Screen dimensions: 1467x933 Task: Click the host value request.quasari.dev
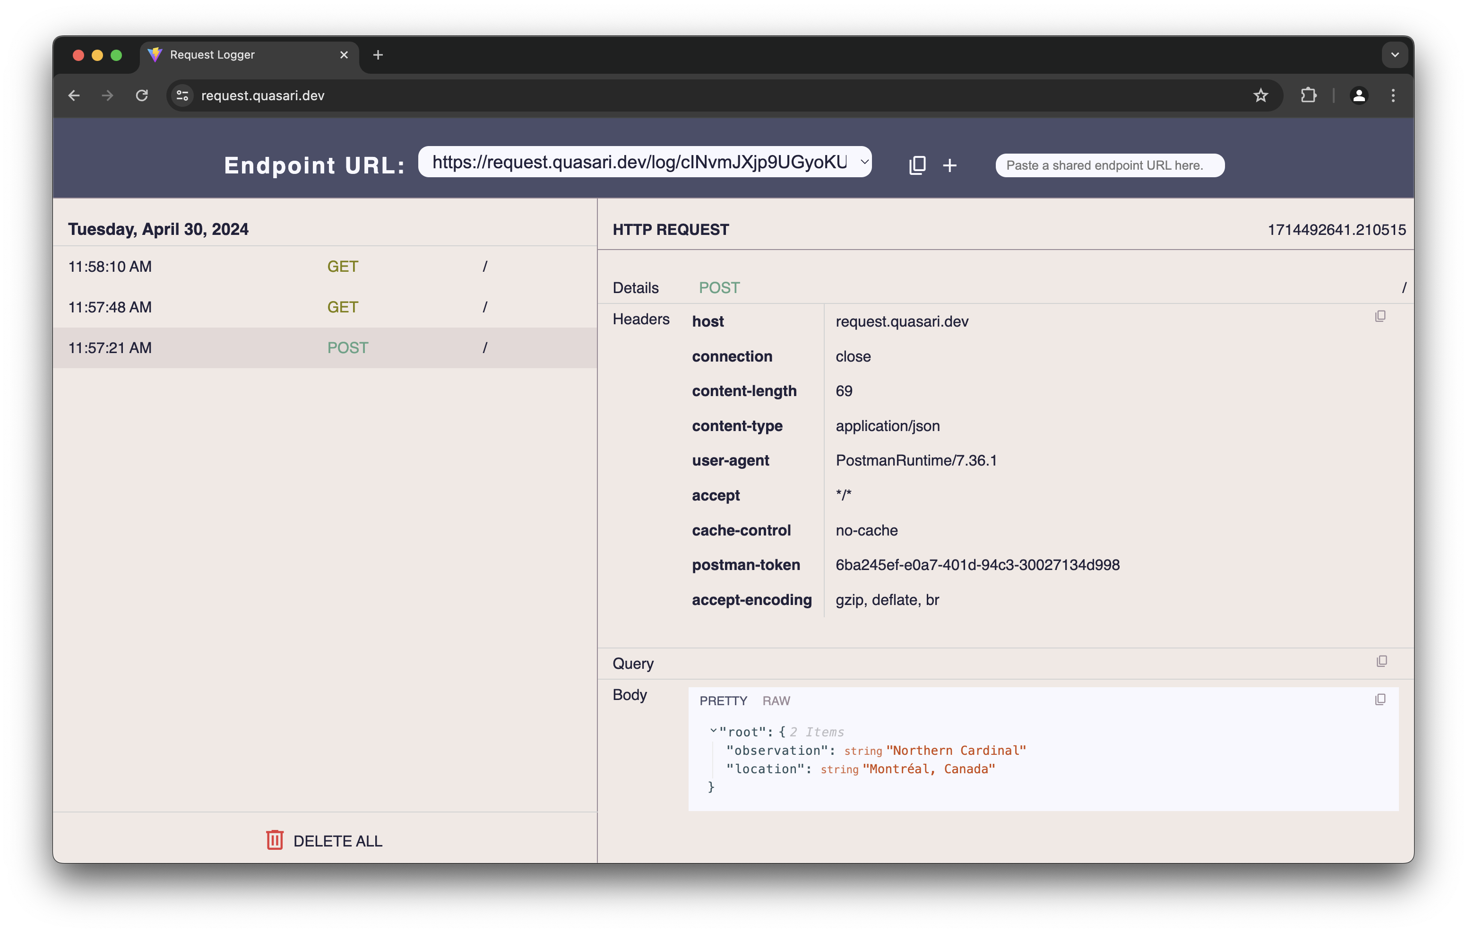point(902,321)
